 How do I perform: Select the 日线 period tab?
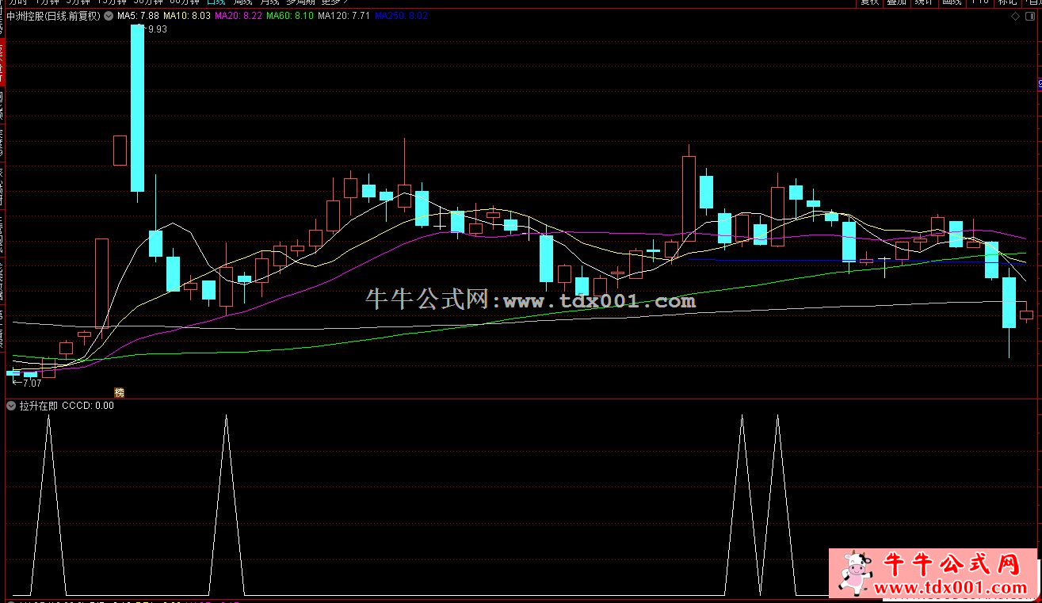click(215, 3)
